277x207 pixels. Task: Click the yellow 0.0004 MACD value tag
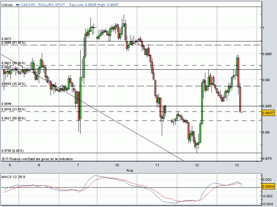coord(268,186)
